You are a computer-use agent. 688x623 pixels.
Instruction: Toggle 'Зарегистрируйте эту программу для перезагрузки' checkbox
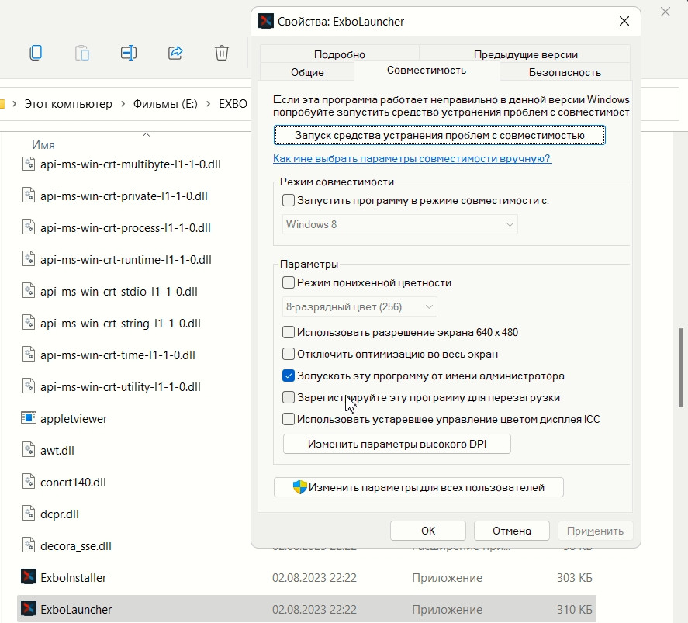[x=289, y=397]
